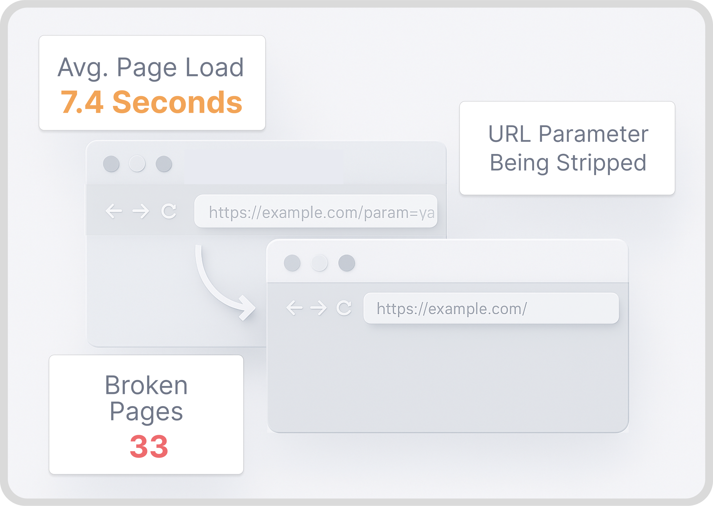Focus address bar with param=ya URL
This screenshot has width=713, height=506.
click(315, 211)
